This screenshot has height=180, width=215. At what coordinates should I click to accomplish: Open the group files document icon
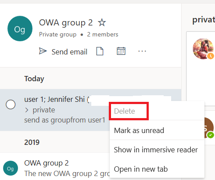point(100,51)
